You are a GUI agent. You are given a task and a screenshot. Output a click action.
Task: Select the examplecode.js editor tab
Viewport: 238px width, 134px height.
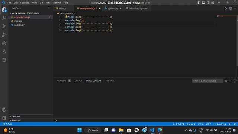[x=87, y=9]
